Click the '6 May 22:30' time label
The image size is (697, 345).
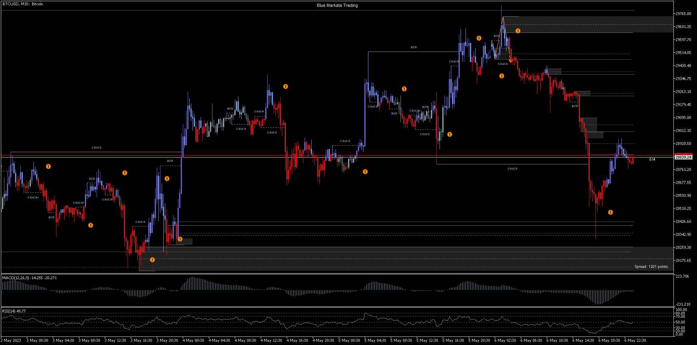coord(635,341)
